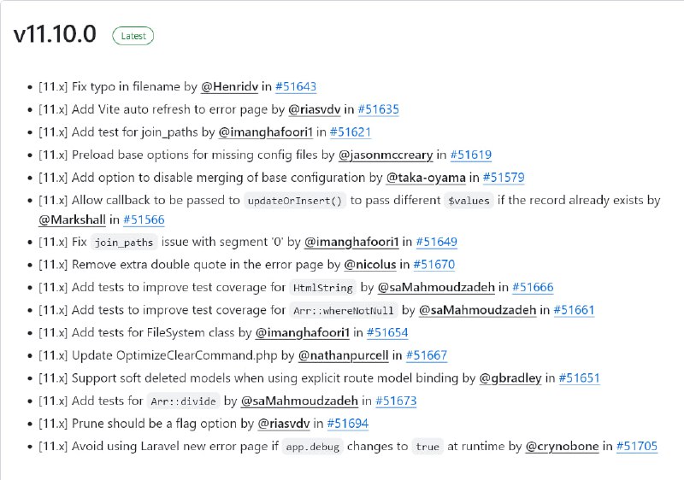The height and width of the screenshot is (480, 684).
Task: Open pull request #51566
Action: [144, 220]
